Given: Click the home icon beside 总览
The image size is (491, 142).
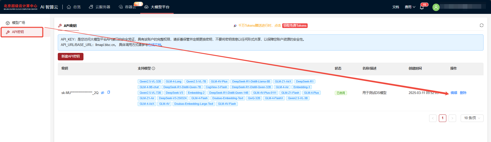Looking at the screenshot, I should tap(69, 7).
